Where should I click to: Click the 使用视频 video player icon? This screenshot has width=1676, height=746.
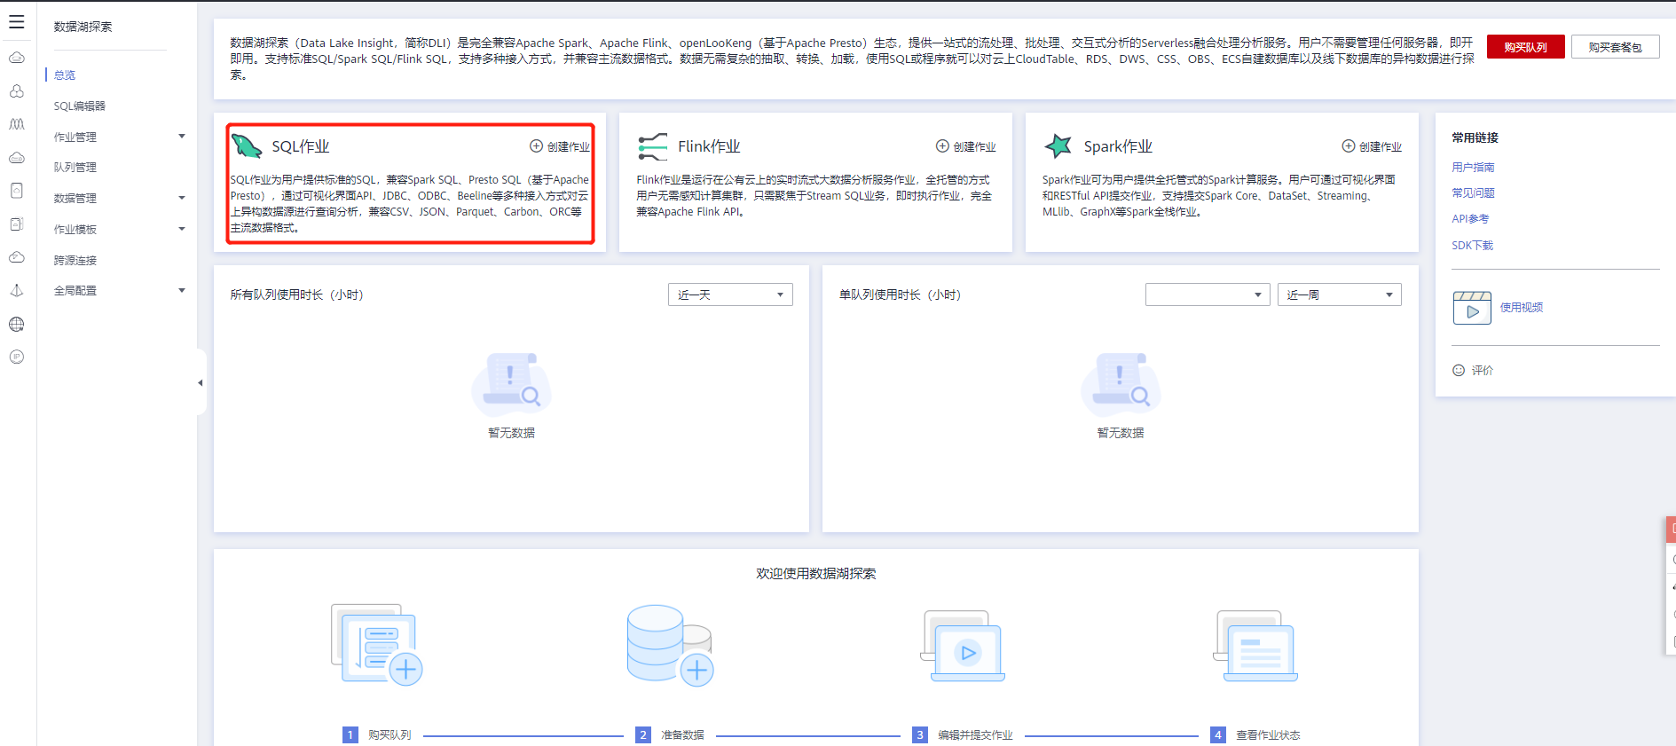point(1472,308)
